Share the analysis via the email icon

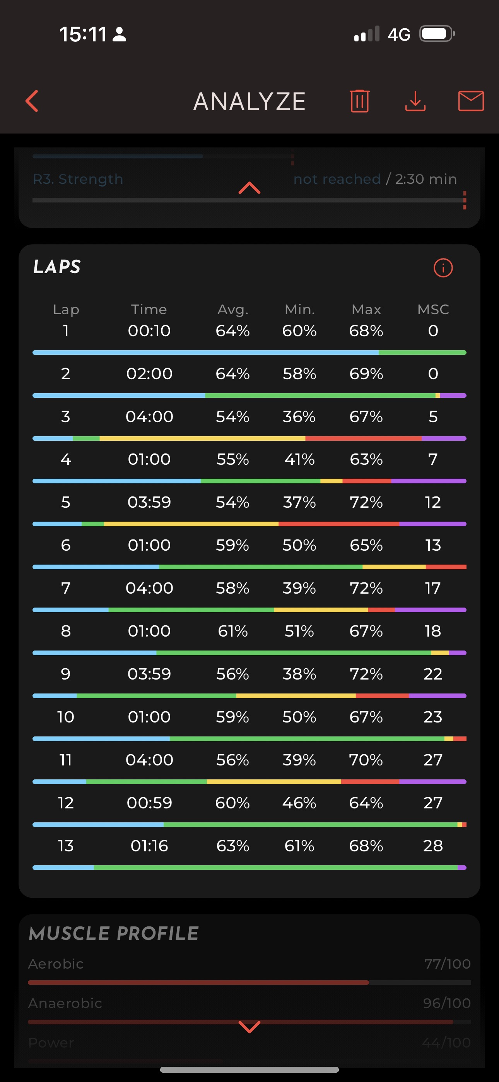pos(470,101)
